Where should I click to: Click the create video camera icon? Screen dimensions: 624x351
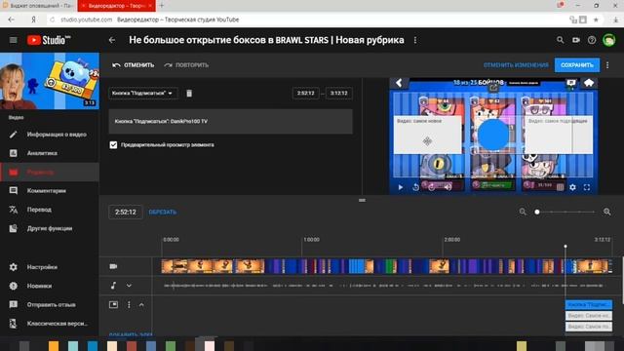tap(576, 40)
